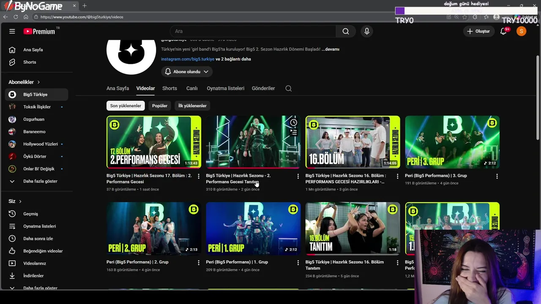Open instagram.com/big5.turkiye link
Viewport: 541px width, 304px height.
coord(188,59)
